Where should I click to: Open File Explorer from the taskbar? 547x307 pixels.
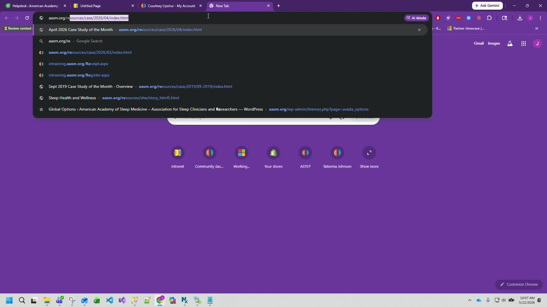[x=47, y=300]
